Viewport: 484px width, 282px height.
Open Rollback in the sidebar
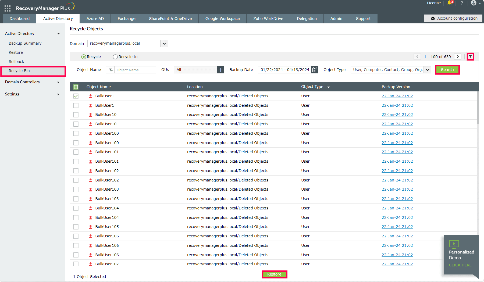[x=16, y=62]
